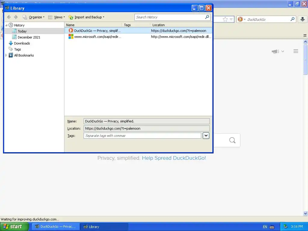308x231 pixels.
Task: Click the browser tab groups grid icon
Action: coord(305,35)
